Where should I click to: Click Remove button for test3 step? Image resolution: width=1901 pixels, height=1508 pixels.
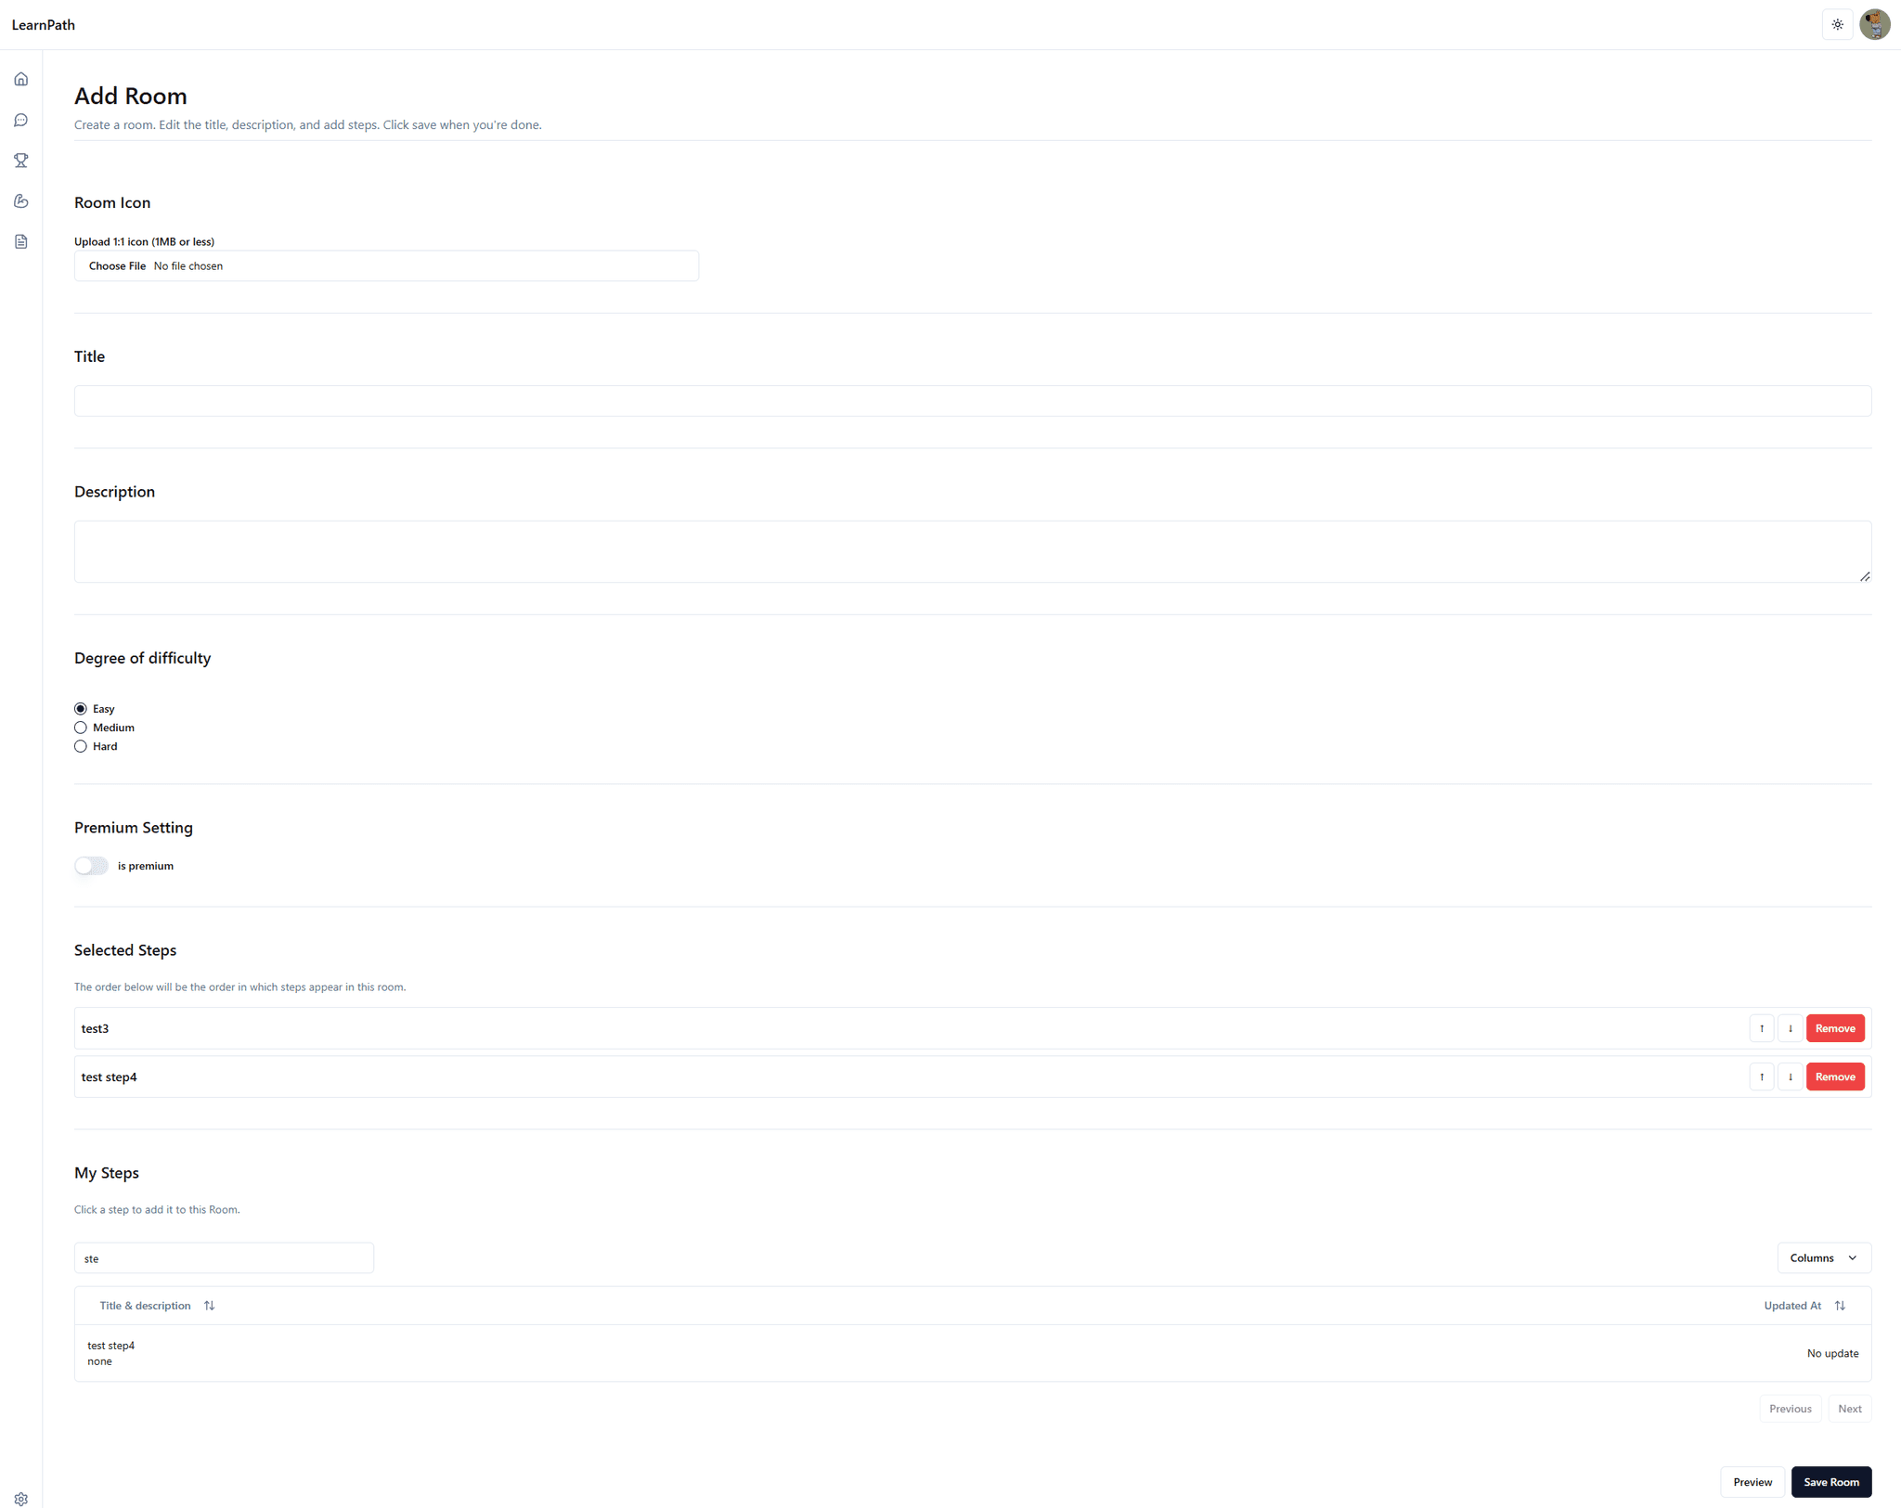[x=1835, y=1028]
